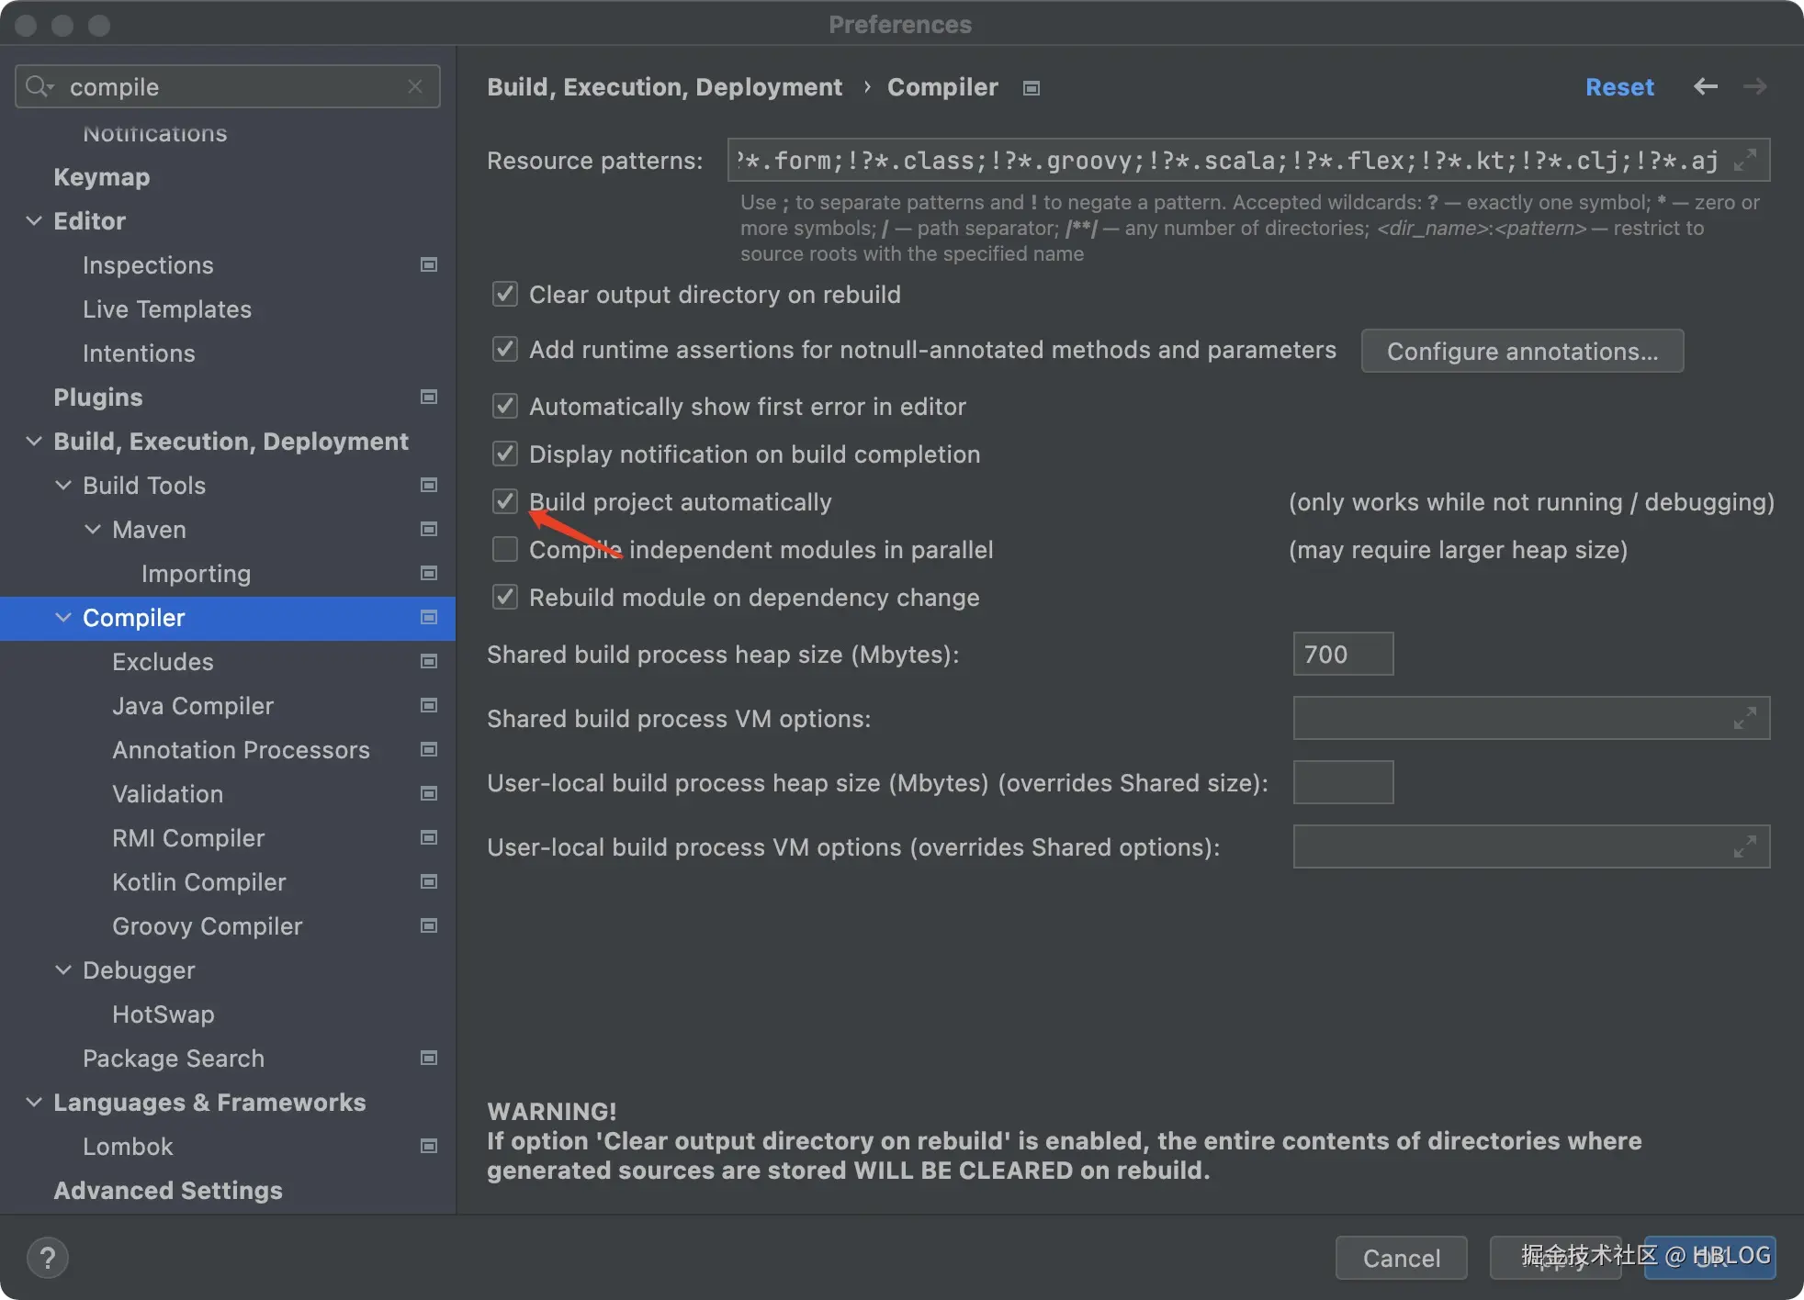Click project-level icon beside Compiler breadcrumb

(1032, 88)
